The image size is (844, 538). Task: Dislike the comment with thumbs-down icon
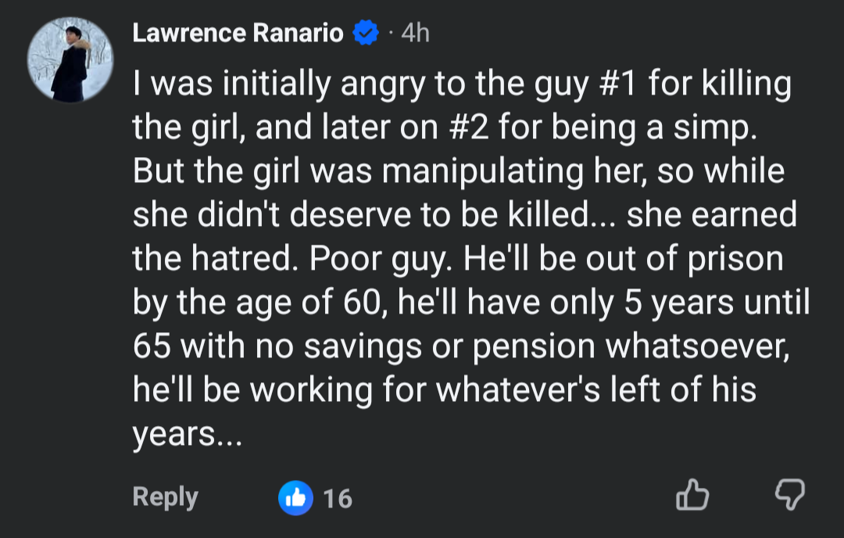click(789, 494)
